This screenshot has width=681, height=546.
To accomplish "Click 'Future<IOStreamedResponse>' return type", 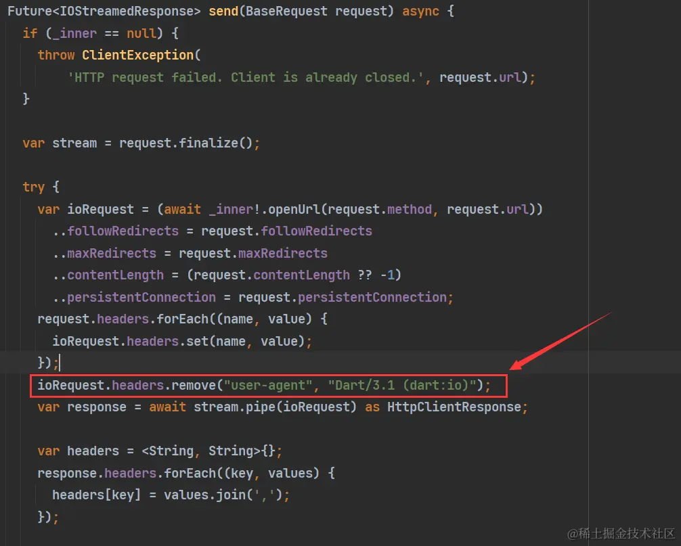I will pyautogui.click(x=104, y=11).
